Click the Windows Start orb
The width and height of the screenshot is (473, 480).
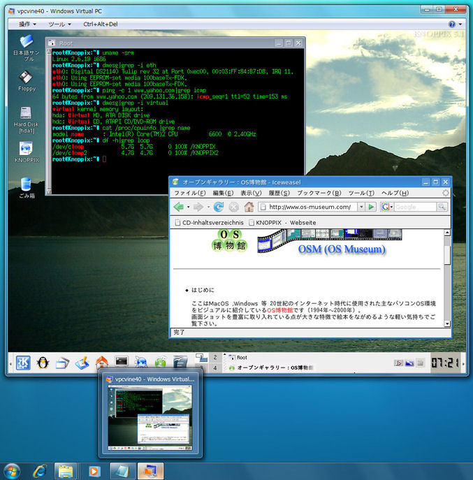click(11, 472)
